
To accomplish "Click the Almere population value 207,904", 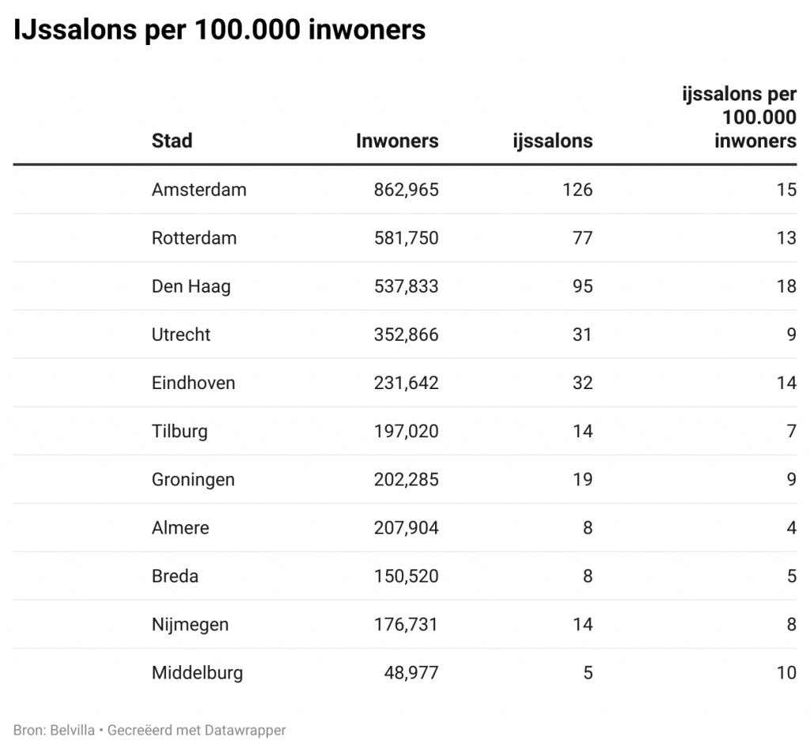I will click(x=406, y=527).
